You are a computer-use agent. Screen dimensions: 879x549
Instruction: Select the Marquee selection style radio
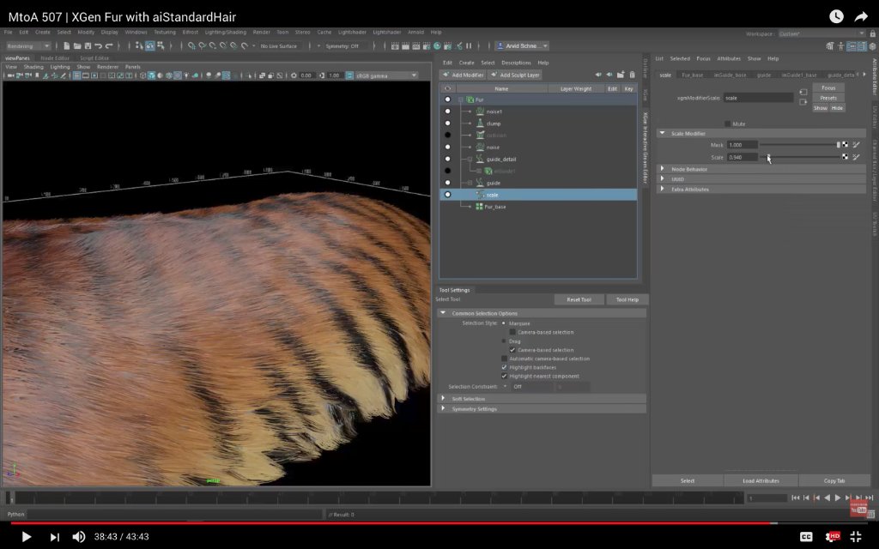tap(503, 323)
